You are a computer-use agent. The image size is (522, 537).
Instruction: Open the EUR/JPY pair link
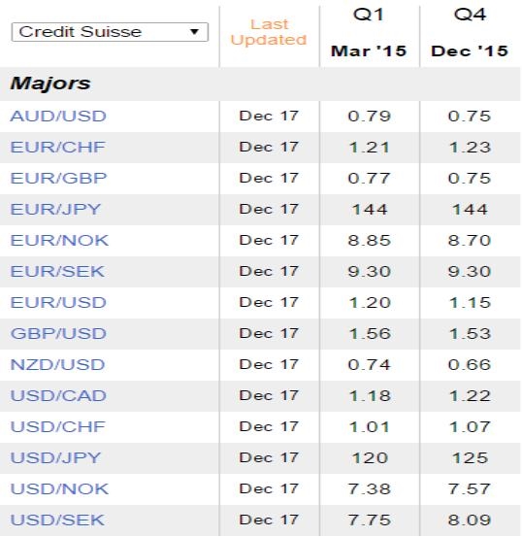click(55, 209)
